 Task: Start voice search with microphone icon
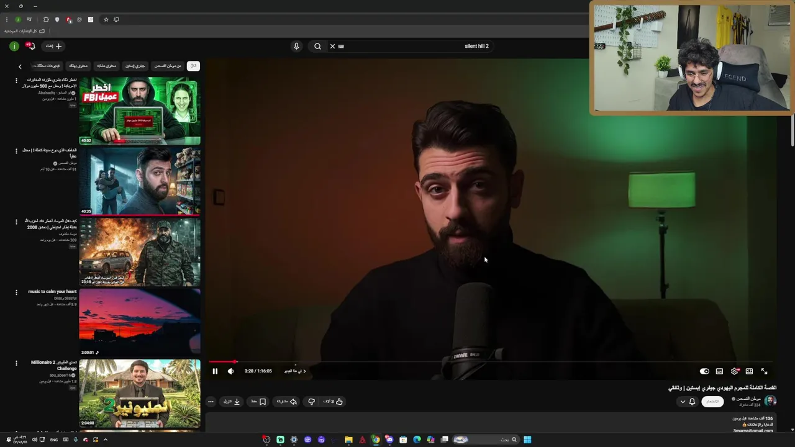296,46
